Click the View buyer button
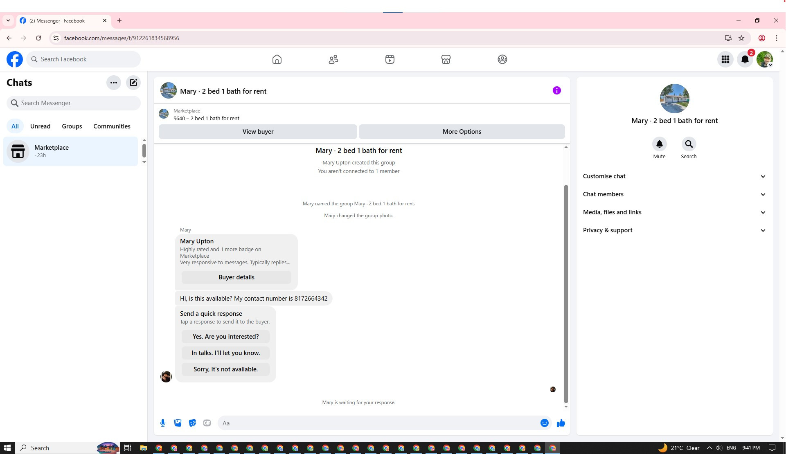This screenshot has width=786, height=454. [x=258, y=132]
